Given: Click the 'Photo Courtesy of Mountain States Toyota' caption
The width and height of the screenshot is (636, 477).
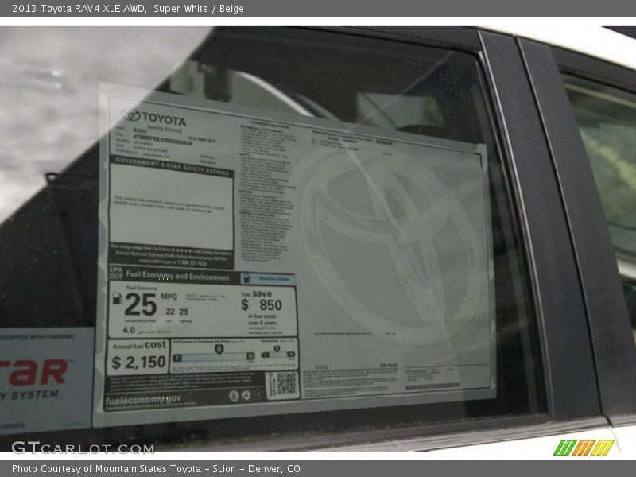Looking at the screenshot, I should (x=107, y=469).
